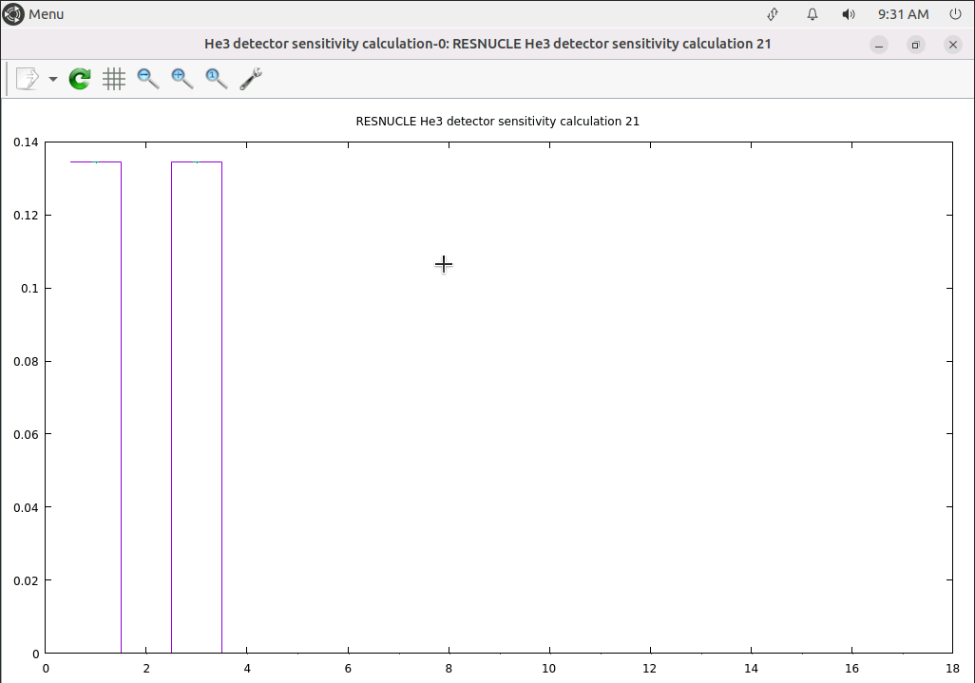Click the volume speaker icon
This screenshot has height=683, width=975.
pyautogui.click(x=849, y=14)
